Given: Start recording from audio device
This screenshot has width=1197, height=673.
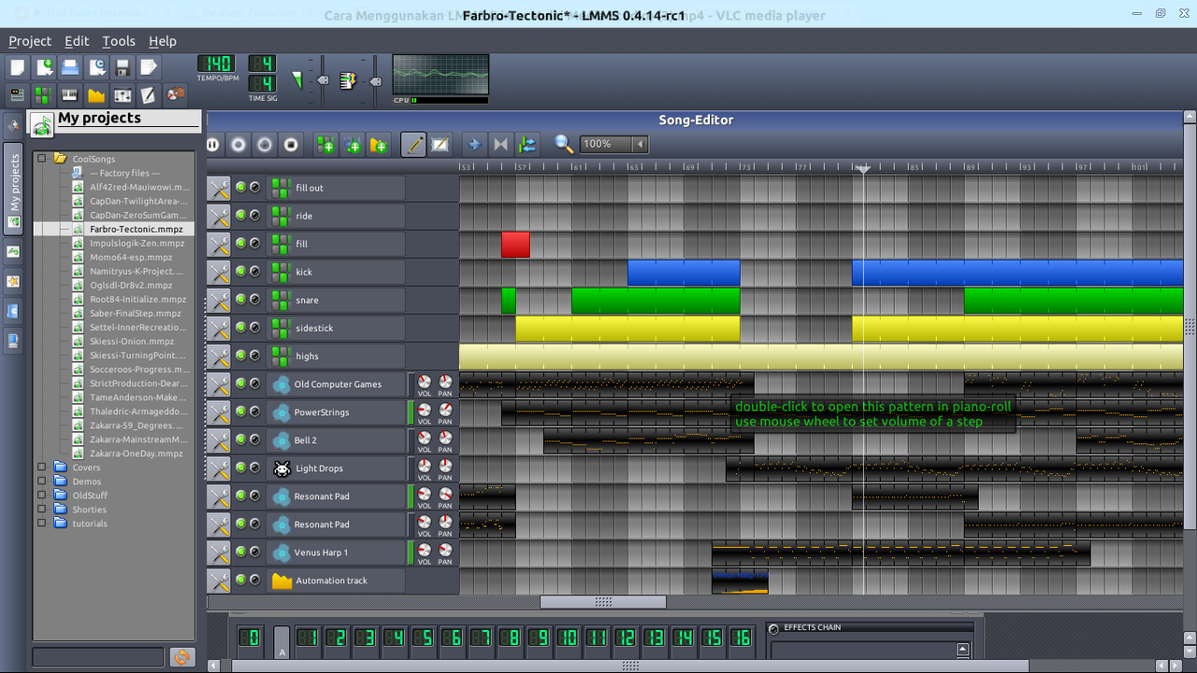Looking at the screenshot, I should point(238,145).
